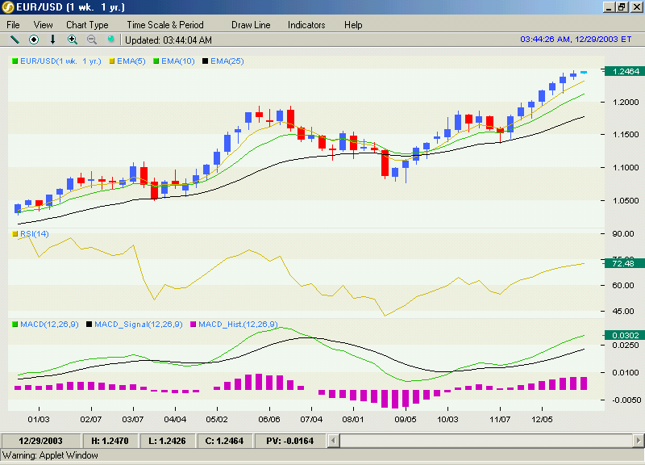Click the MACD_Signal black legend square
645x465 pixels.
89,325
